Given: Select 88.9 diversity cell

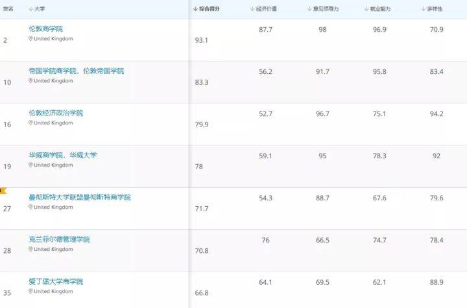Looking at the screenshot, I should [437, 282].
